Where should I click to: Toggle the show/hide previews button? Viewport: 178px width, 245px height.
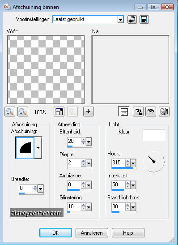(x=124, y=112)
